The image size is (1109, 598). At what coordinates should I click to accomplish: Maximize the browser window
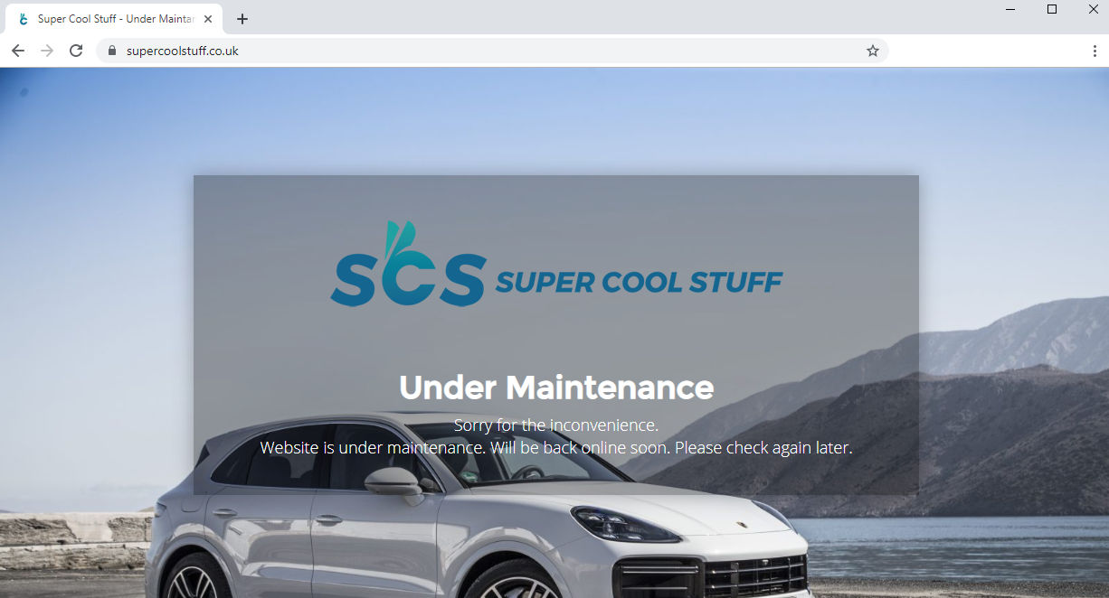tap(1052, 9)
